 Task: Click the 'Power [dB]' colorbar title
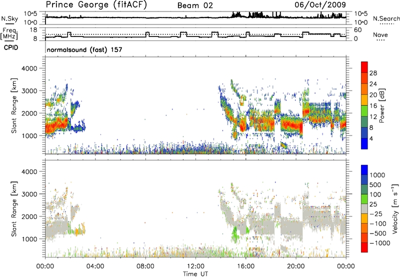381,105
